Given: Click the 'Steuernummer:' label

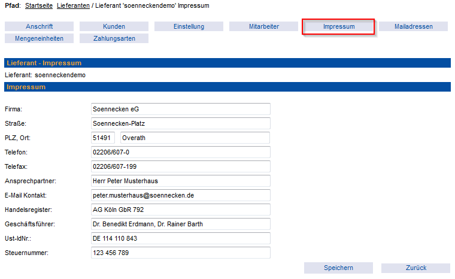Looking at the screenshot, I should [27, 253].
